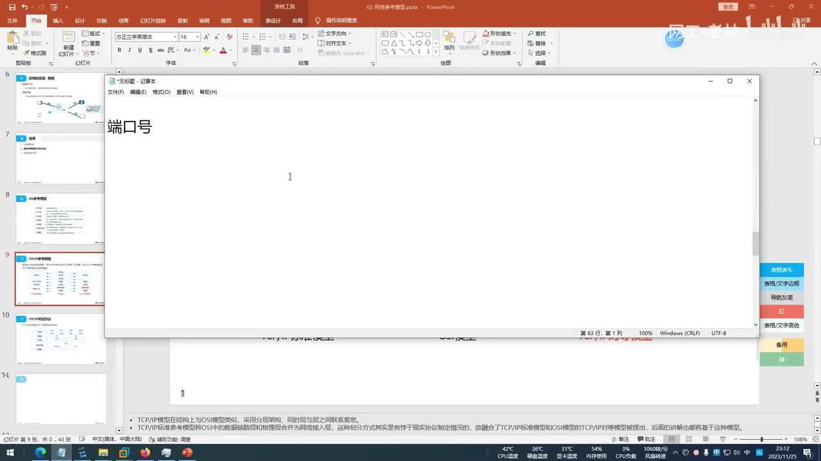Image resolution: width=821 pixels, height=461 pixels.
Task: Insert a numbered list
Action: point(263,36)
